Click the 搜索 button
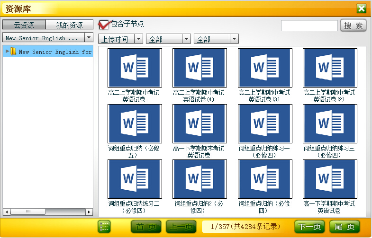372x238 pixels. (x=353, y=26)
